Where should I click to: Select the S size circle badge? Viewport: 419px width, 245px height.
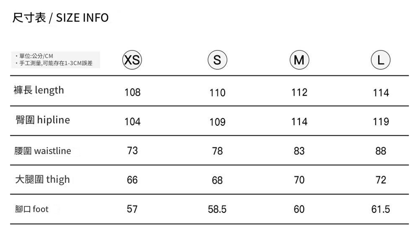[x=217, y=60]
